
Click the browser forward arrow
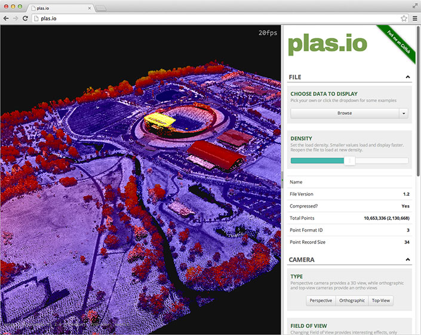[x=15, y=19]
